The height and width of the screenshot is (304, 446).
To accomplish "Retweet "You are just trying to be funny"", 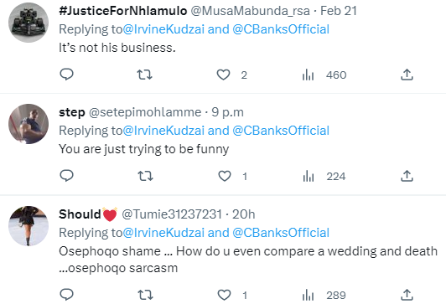I will (x=145, y=176).
